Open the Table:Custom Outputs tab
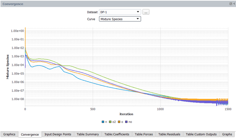Screen dimensions: 236x138 [201, 134]
